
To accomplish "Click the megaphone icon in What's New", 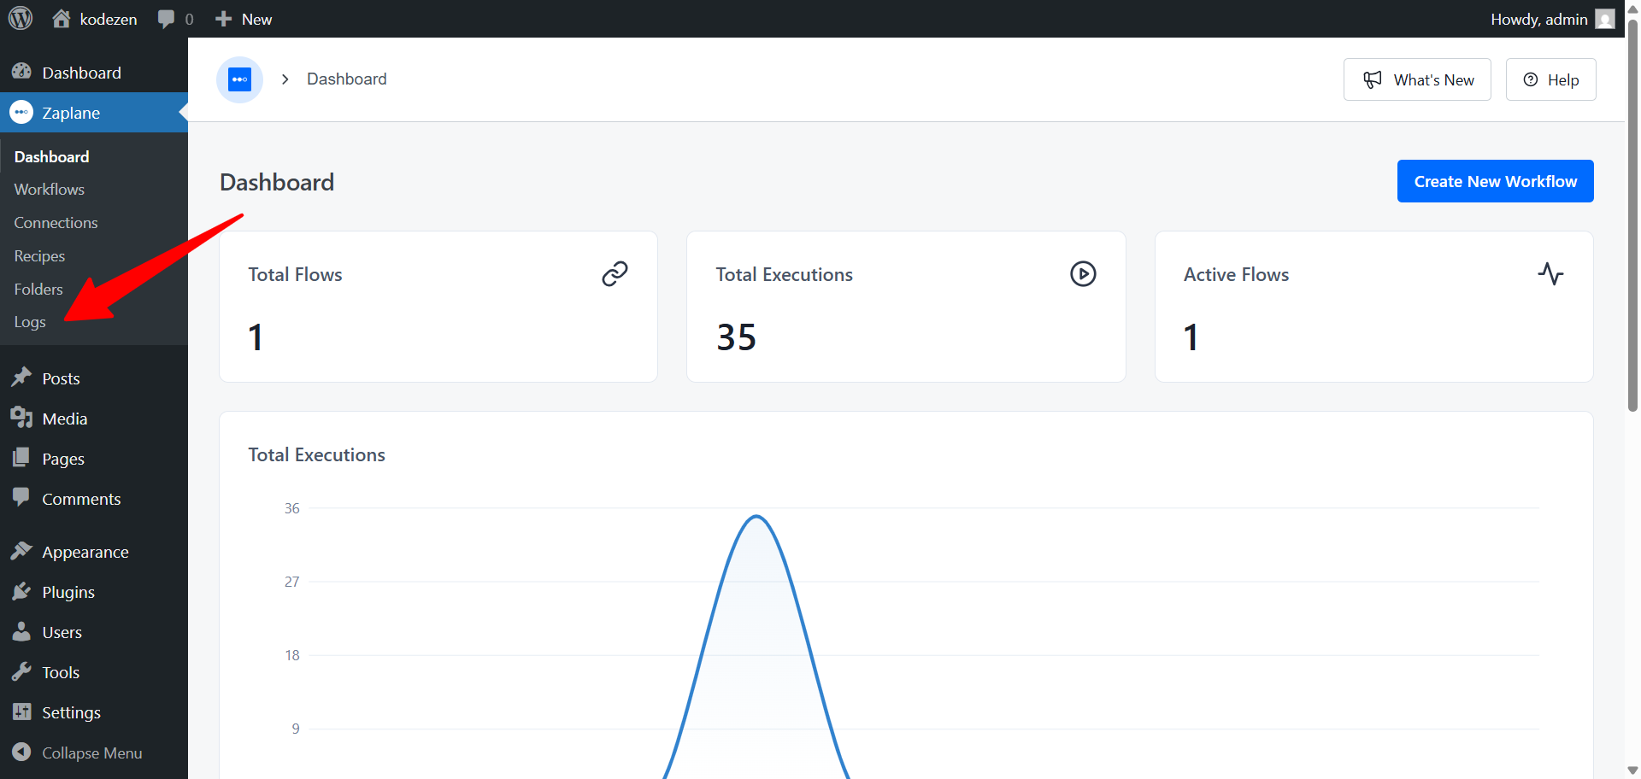I will (1373, 79).
